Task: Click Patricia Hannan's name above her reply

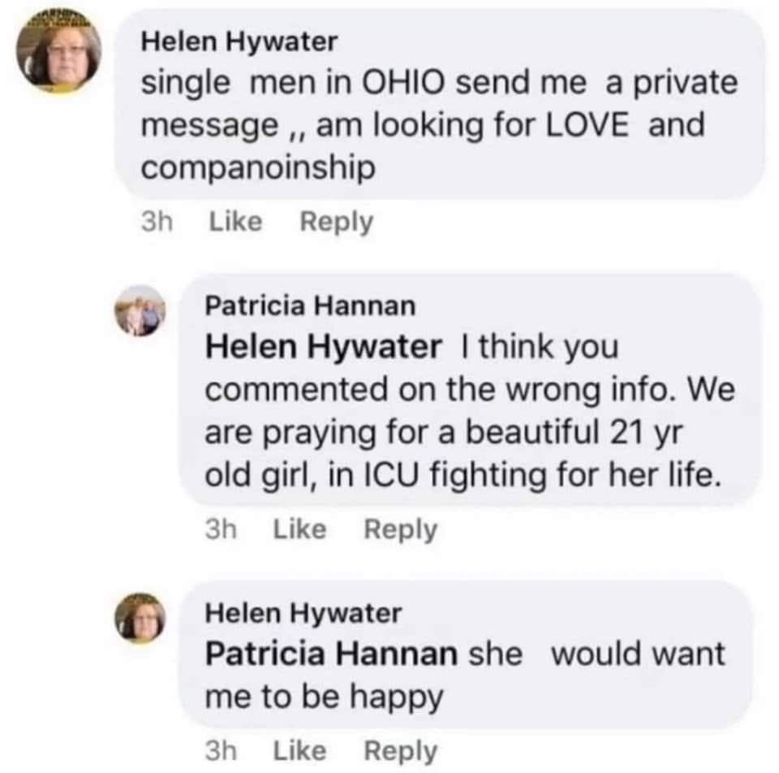Action: (x=310, y=305)
